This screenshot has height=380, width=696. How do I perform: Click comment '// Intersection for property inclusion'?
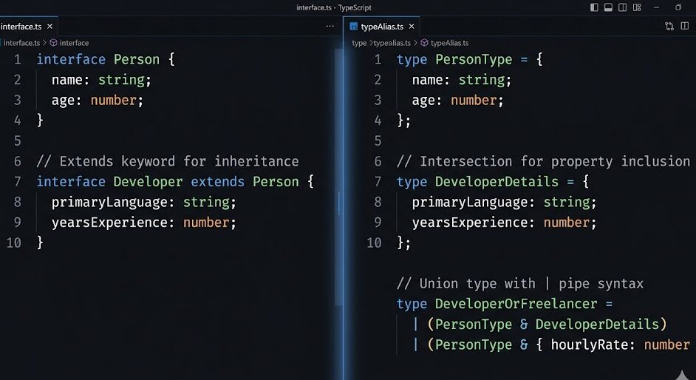[x=543, y=161]
